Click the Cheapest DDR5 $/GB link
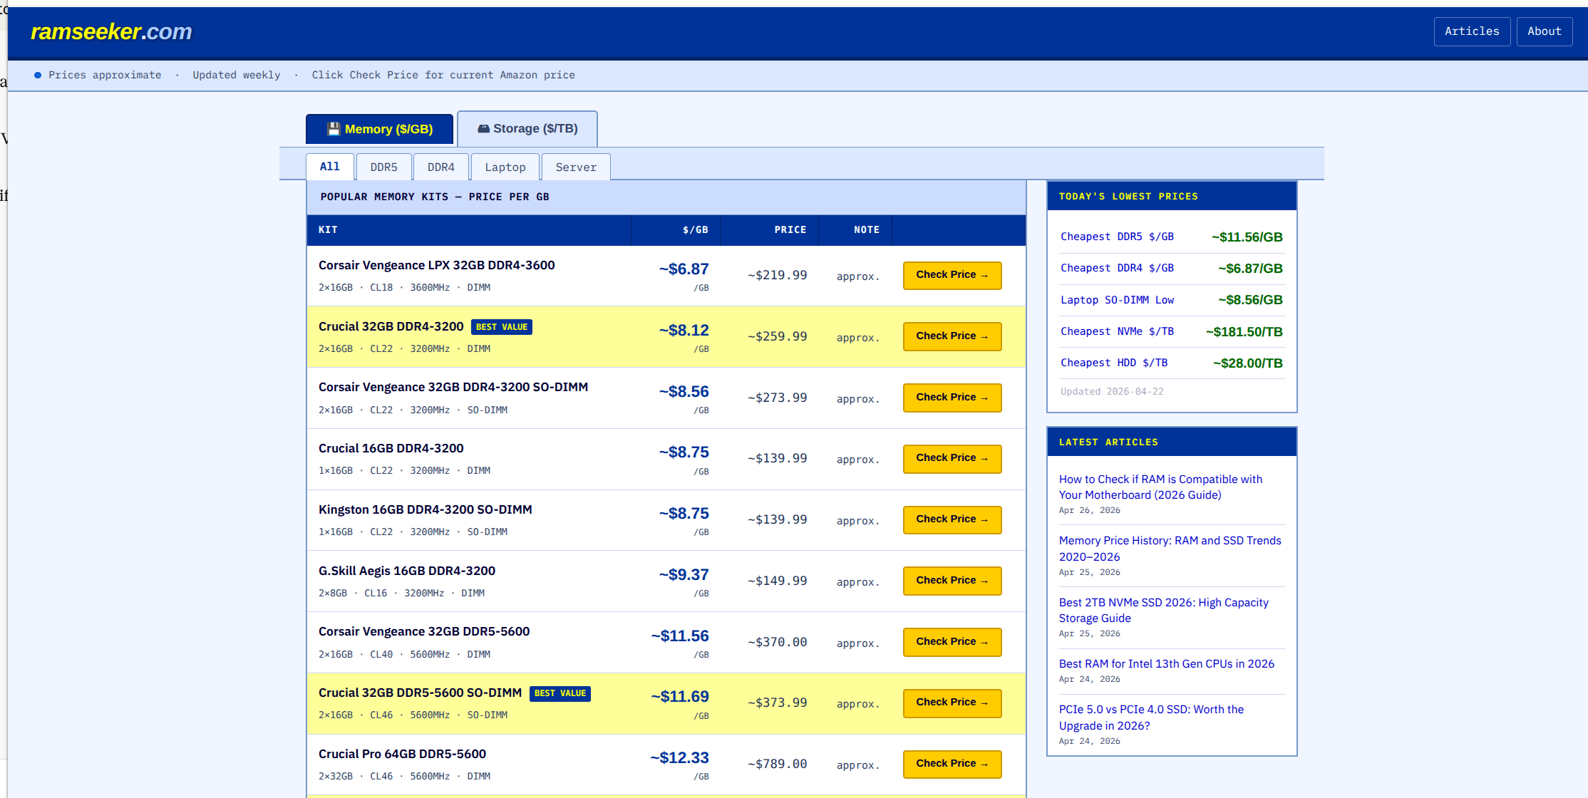This screenshot has height=798, width=1588. coord(1116,237)
